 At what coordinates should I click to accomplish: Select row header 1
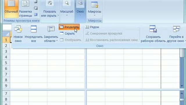click(x=6, y=40)
